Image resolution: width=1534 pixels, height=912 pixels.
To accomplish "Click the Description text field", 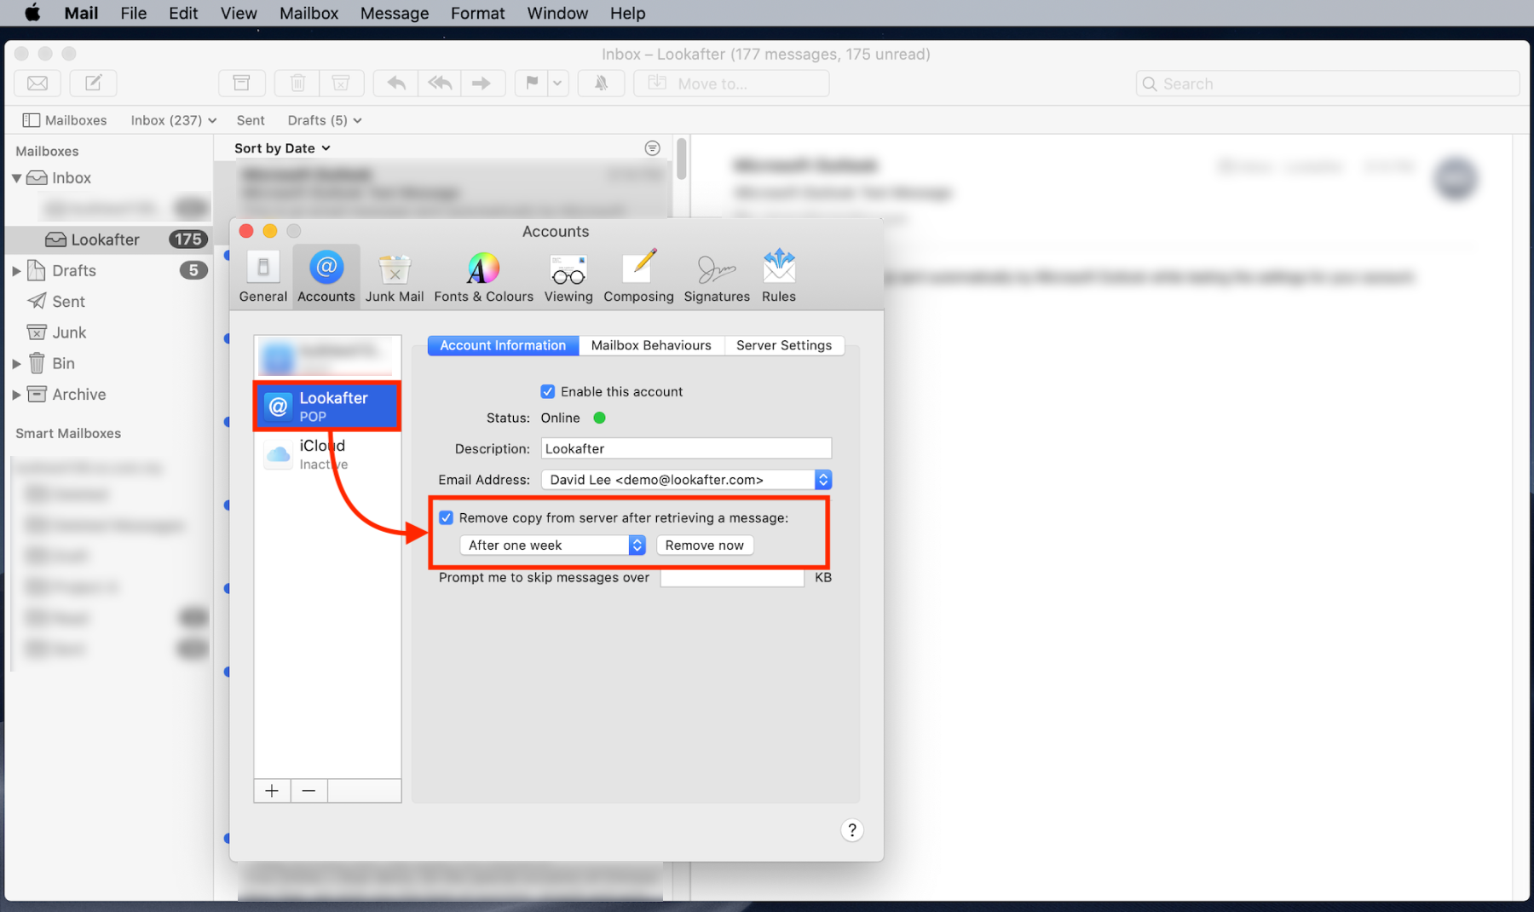I will pos(686,449).
